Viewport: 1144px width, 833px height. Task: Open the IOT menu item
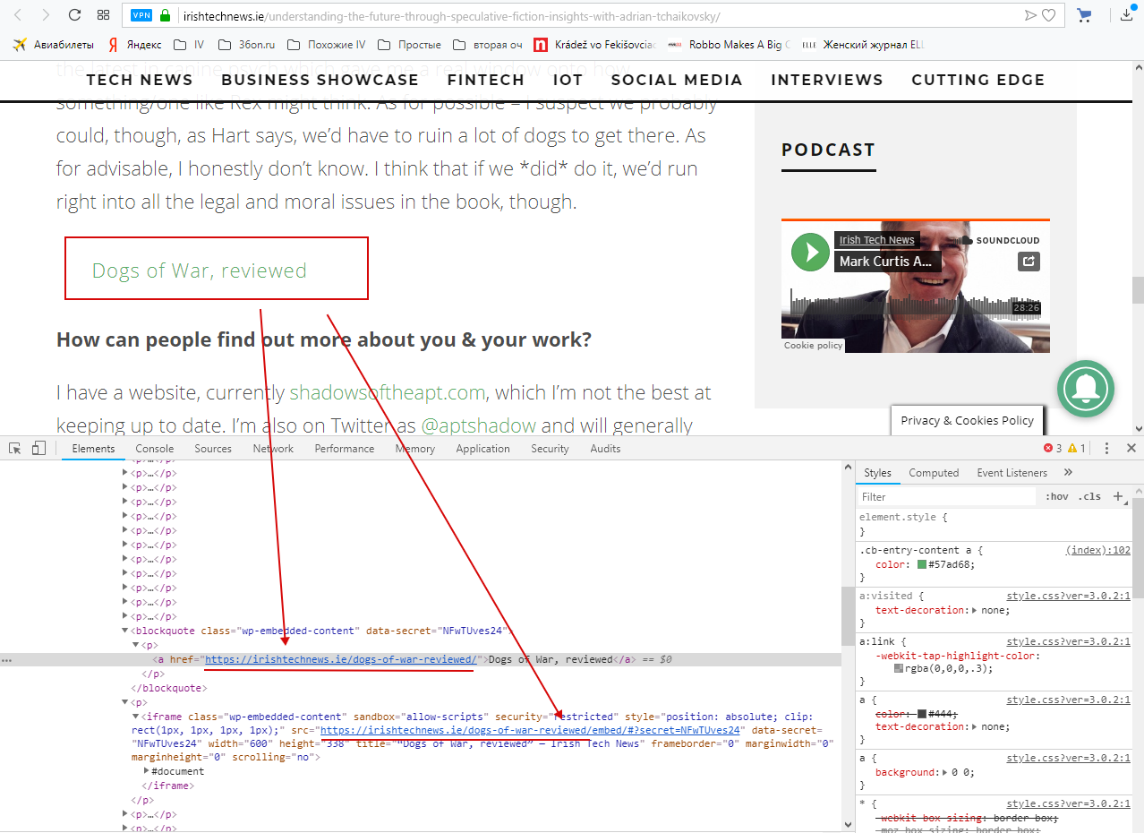[568, 80]
